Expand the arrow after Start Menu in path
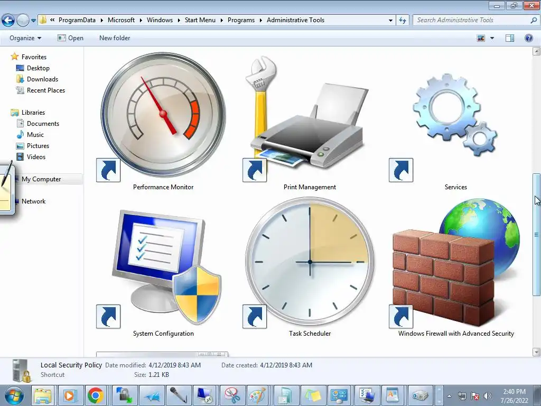This screenshot has width=541, height=406. point(221,21)
